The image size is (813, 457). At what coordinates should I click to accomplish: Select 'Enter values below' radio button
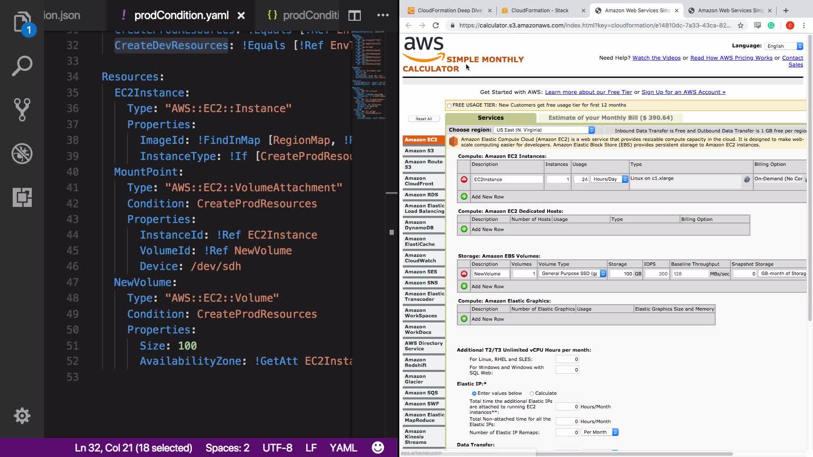pyautogui.click(x=474, y=394)
